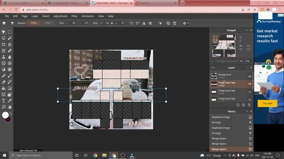
Task: Select the Heal bandage tool
Action: pyautogui.click(x=10, y=51)
